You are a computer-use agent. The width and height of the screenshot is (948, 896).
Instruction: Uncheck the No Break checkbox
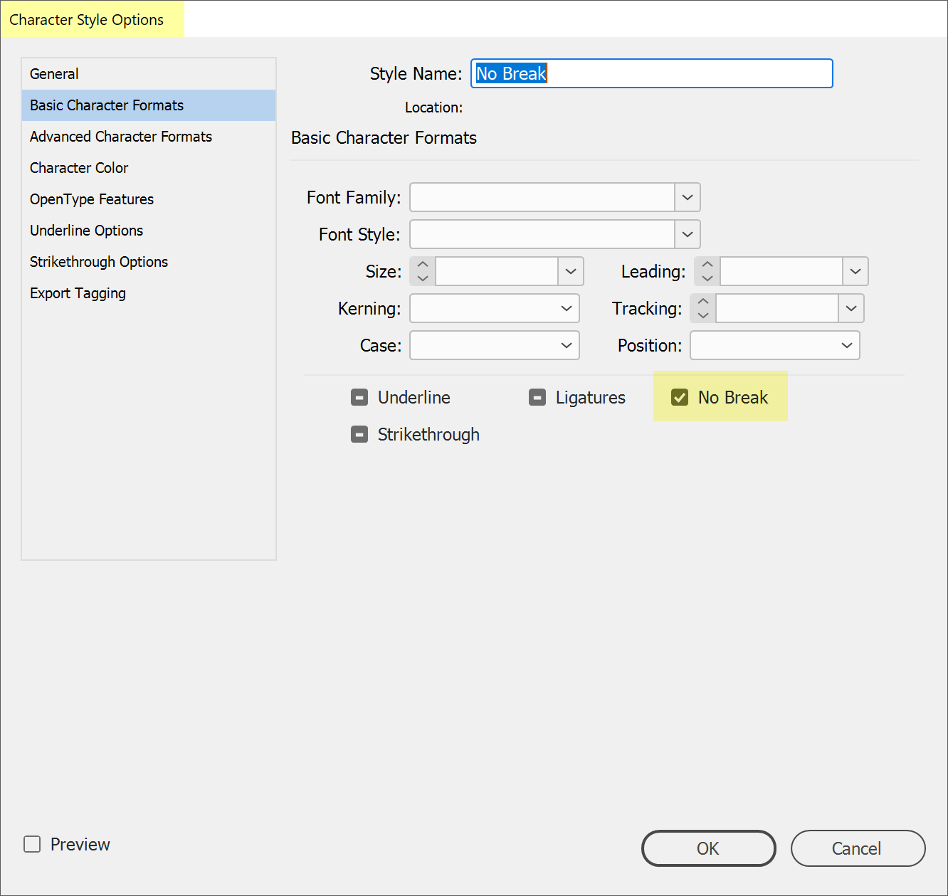point(680,397)
